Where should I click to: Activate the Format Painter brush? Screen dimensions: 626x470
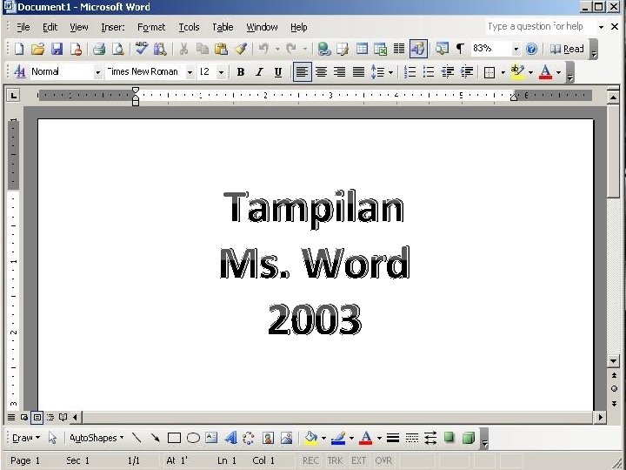tap(240, 49)
